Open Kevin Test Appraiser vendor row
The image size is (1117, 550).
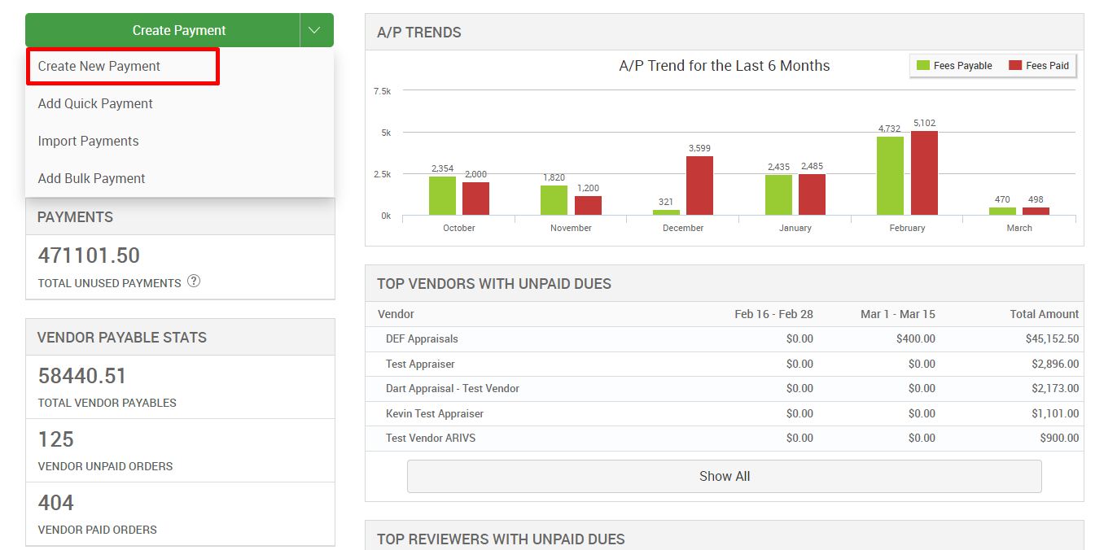pyautogui.click(x=435, y=414)
